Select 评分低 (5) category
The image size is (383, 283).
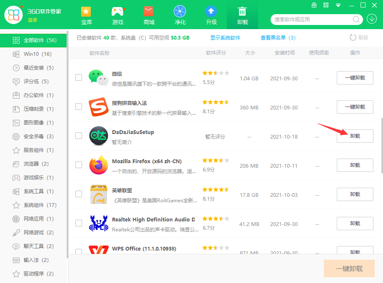[33, 81]
